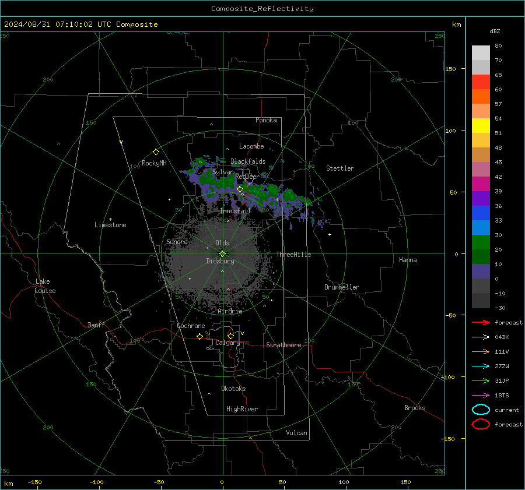Click the asterisk marker above Limestone

pyautogui.click(x=110, y=220)
